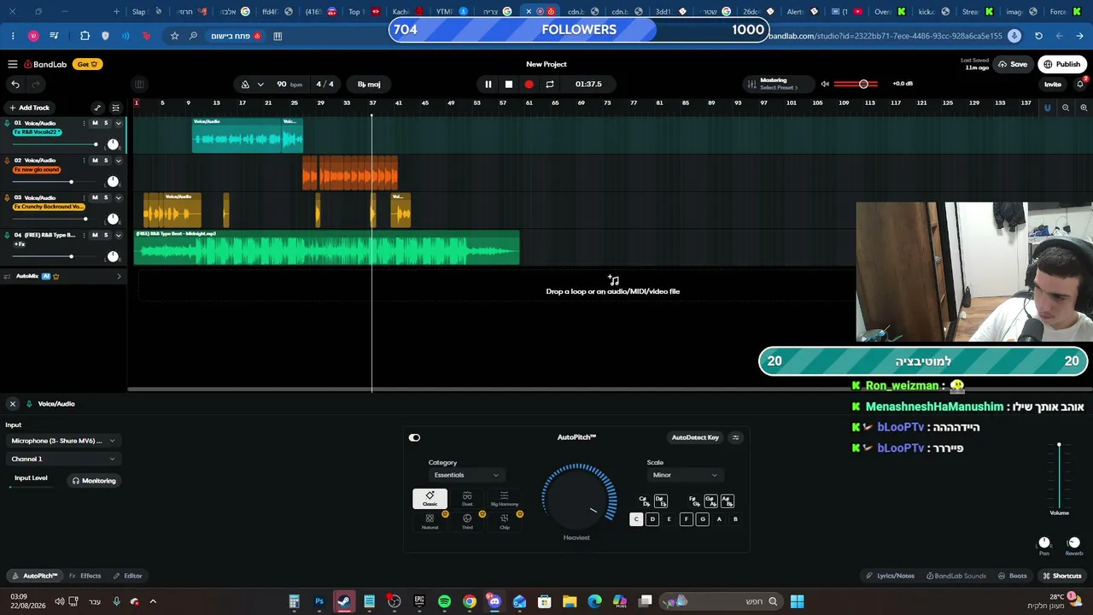The width and height of the screenshot is (1093, 615).
Task: Toggle input Monitoring
Action: (x=94, y=481)
